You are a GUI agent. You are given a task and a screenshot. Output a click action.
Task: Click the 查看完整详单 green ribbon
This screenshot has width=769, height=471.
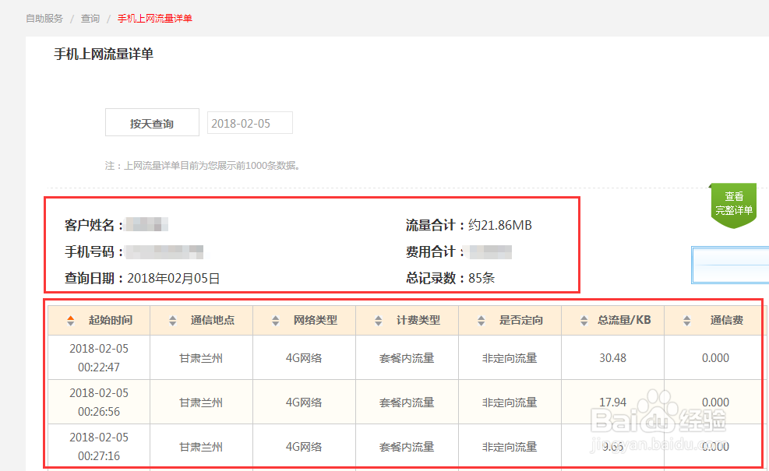tap(733, 204)
